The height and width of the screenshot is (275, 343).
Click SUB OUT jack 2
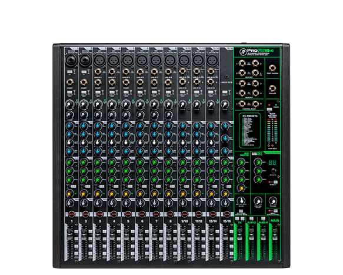242,93
